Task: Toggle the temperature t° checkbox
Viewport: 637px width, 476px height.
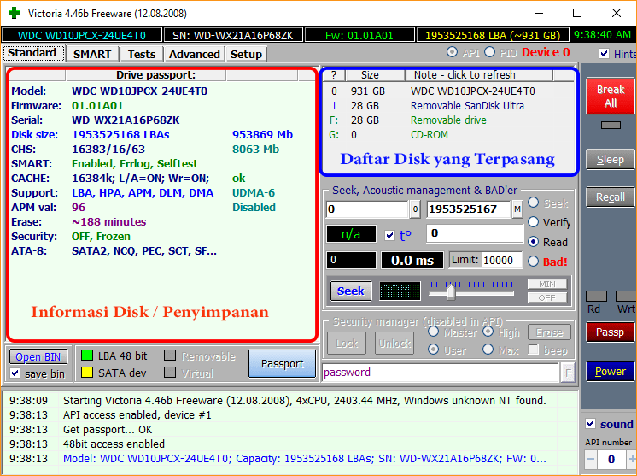Action: click(x=389, y=235)
